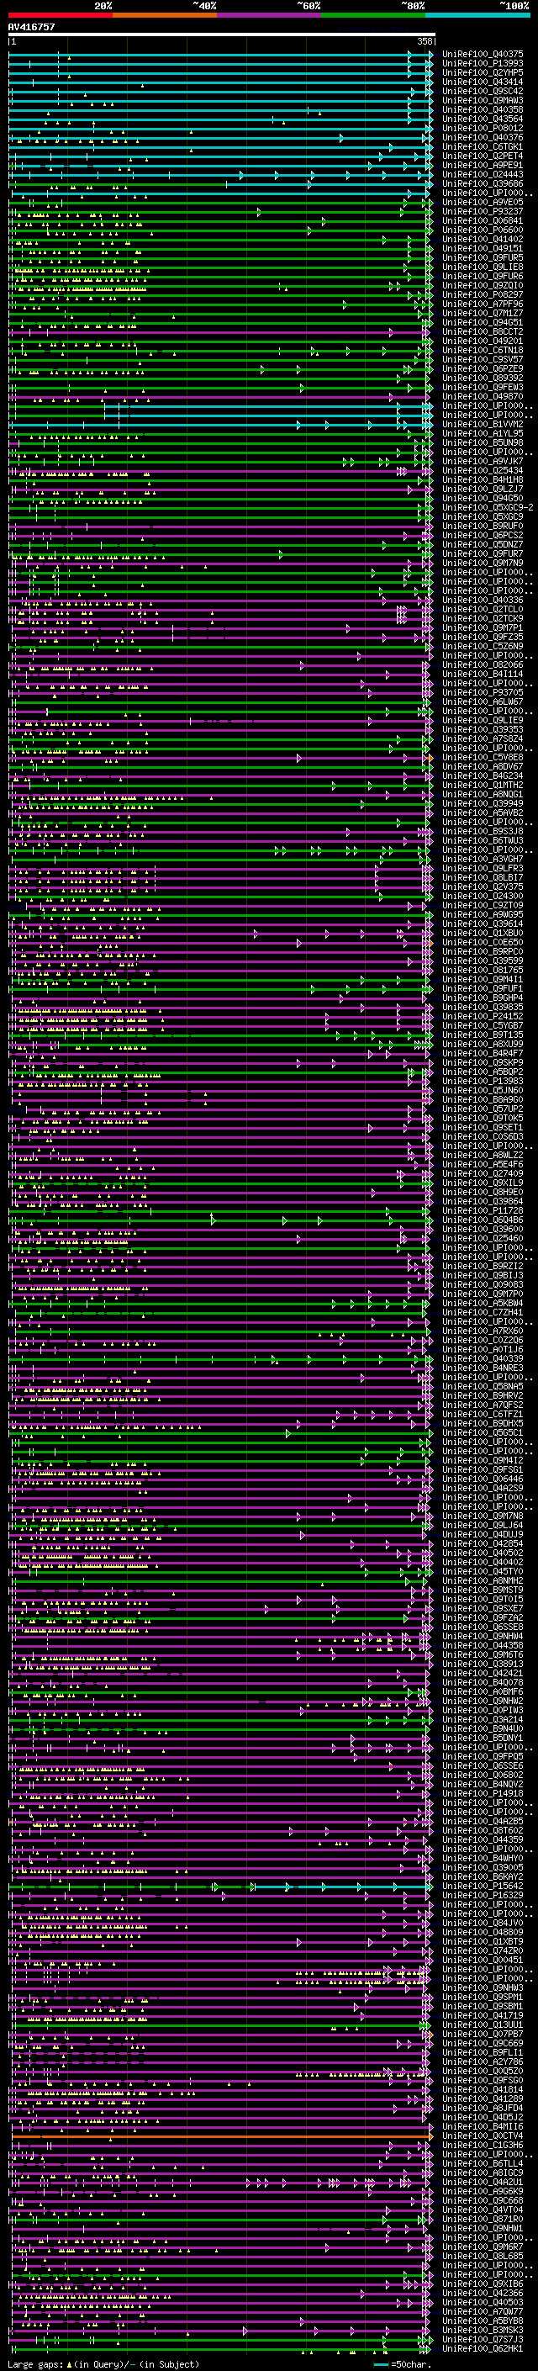This screenshot has width=538, height=2371.
Task: Click the green ~80% identity legend bar
Action: (373, 15)
